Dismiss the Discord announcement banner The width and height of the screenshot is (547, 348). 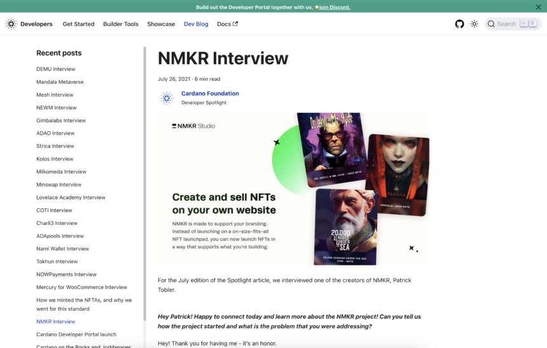pyautogui.click(x=538, y=7)
